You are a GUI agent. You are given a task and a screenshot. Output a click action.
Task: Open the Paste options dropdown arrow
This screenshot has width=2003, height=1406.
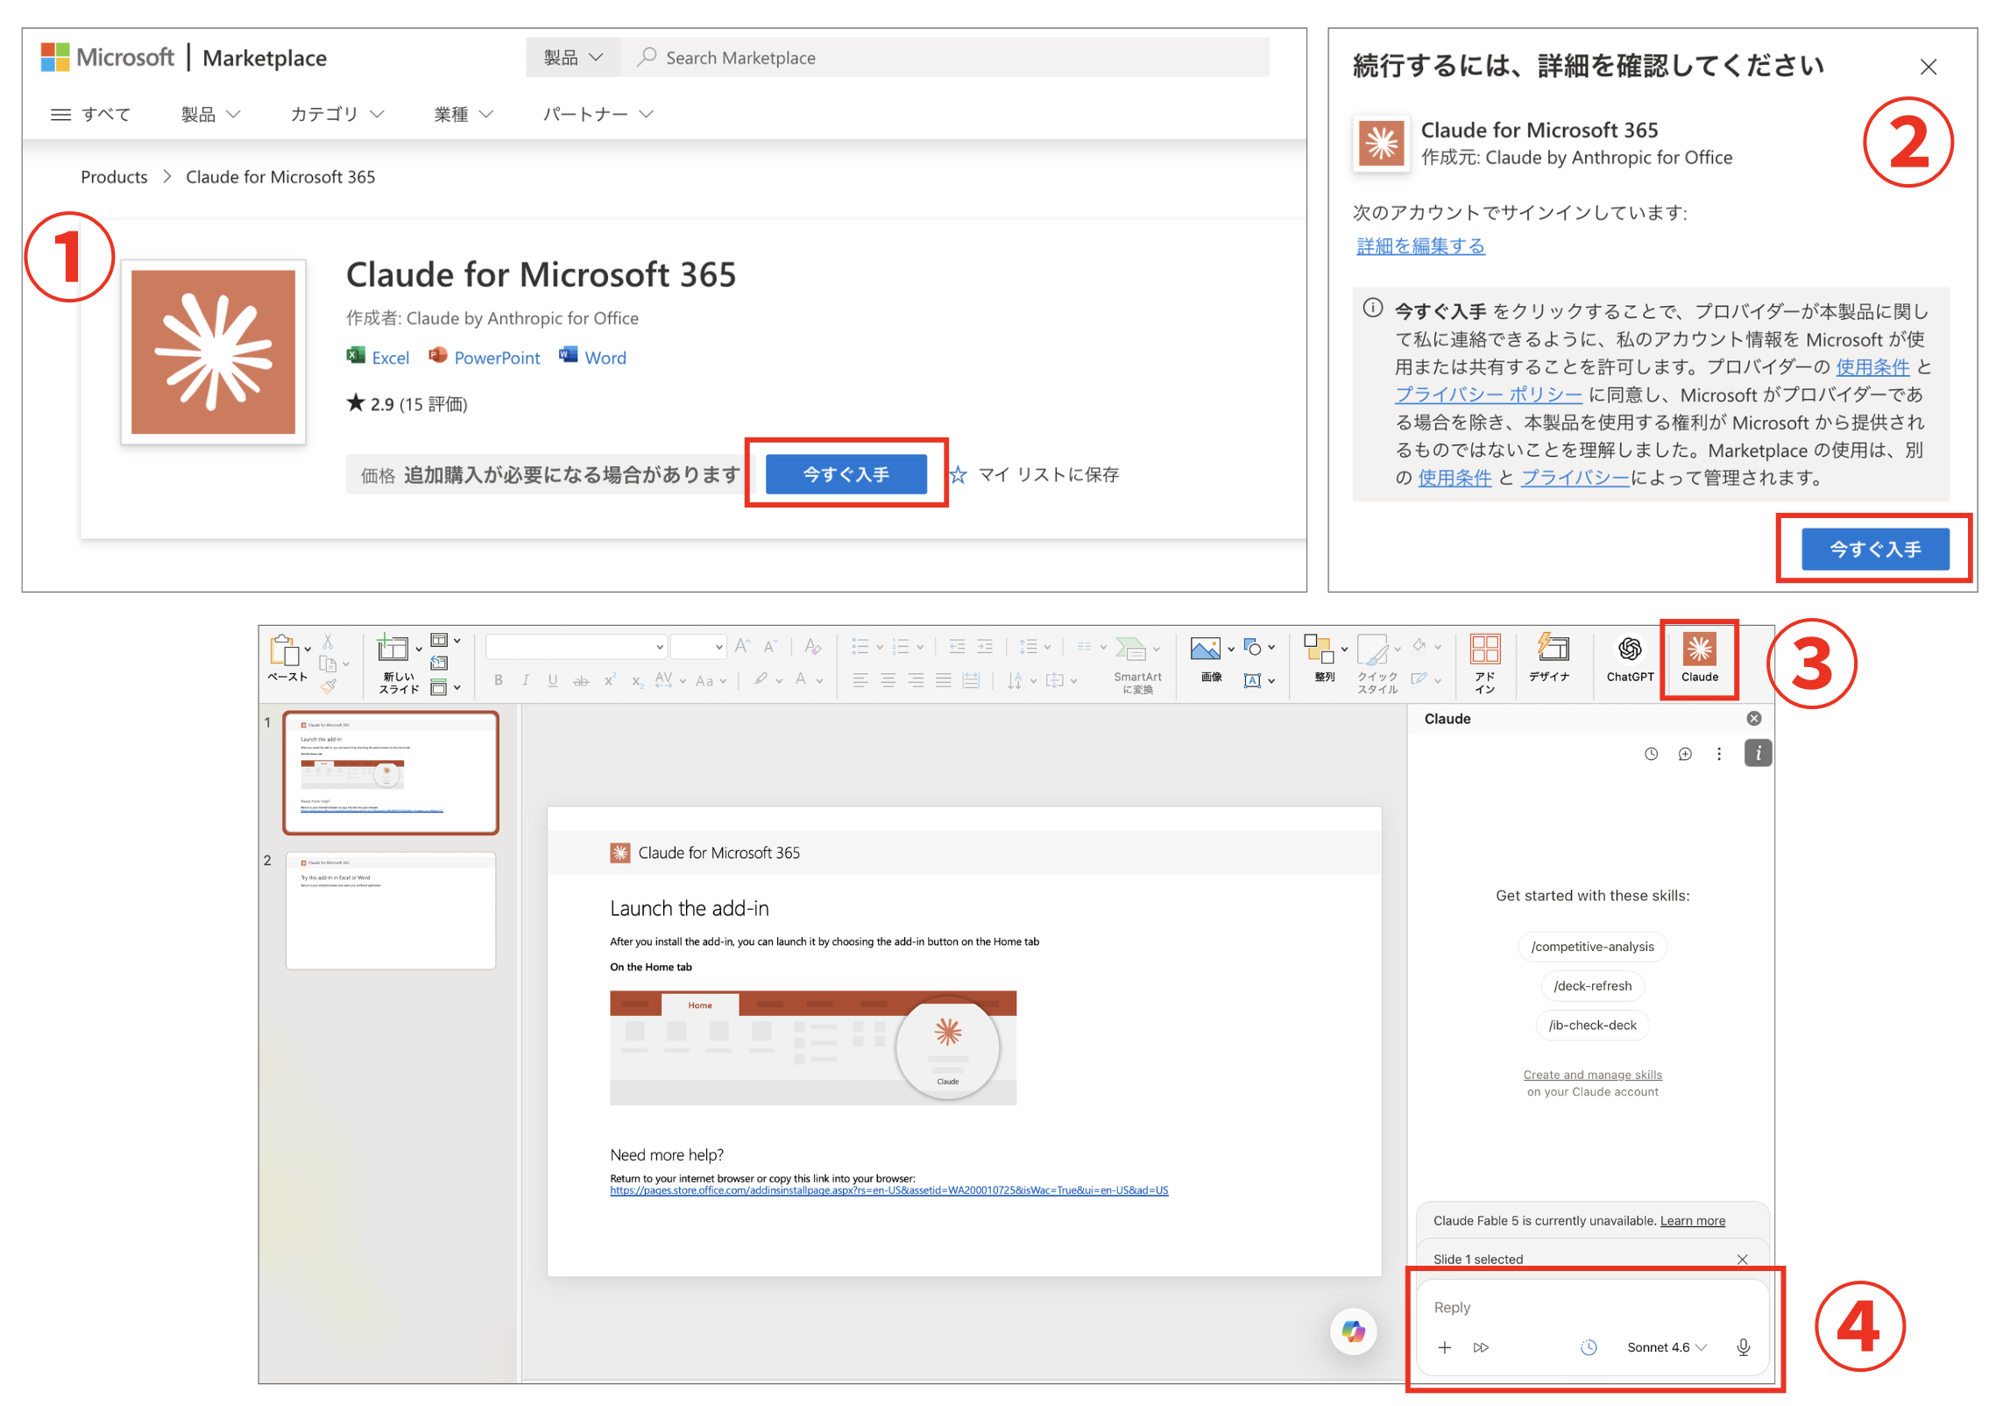[x=308, y=650]
